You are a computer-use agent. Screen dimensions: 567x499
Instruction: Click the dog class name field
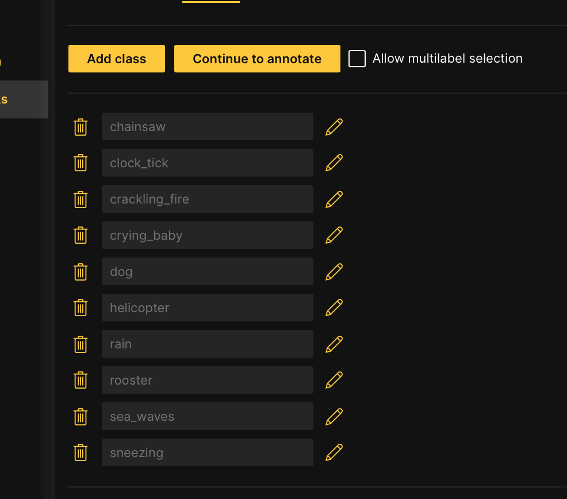pyautogui.click(x=207, y=271)
